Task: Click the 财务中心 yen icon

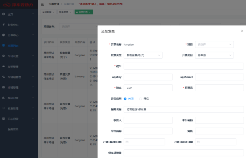Action: click(x=4, y=24)
